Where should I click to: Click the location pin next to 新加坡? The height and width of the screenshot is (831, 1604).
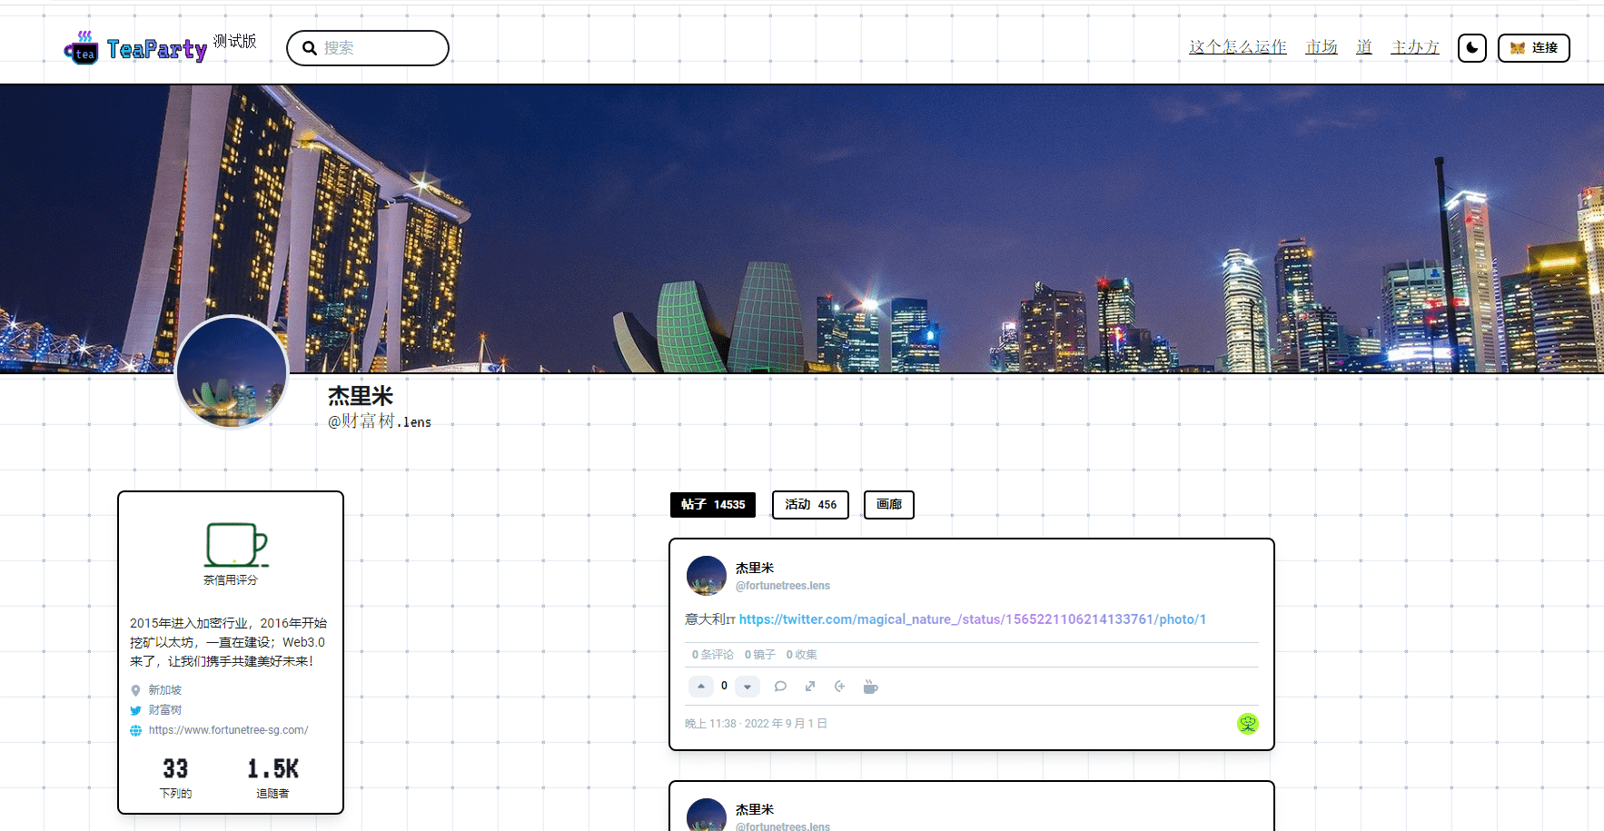(134, 689)
